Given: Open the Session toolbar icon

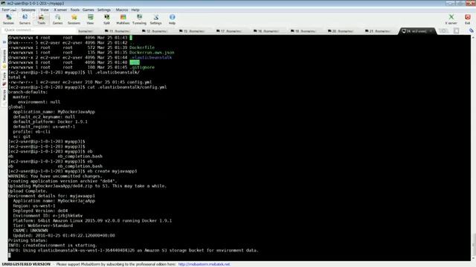Looking at the screenshot, I should pyautogui.click(x=8, y=19).
